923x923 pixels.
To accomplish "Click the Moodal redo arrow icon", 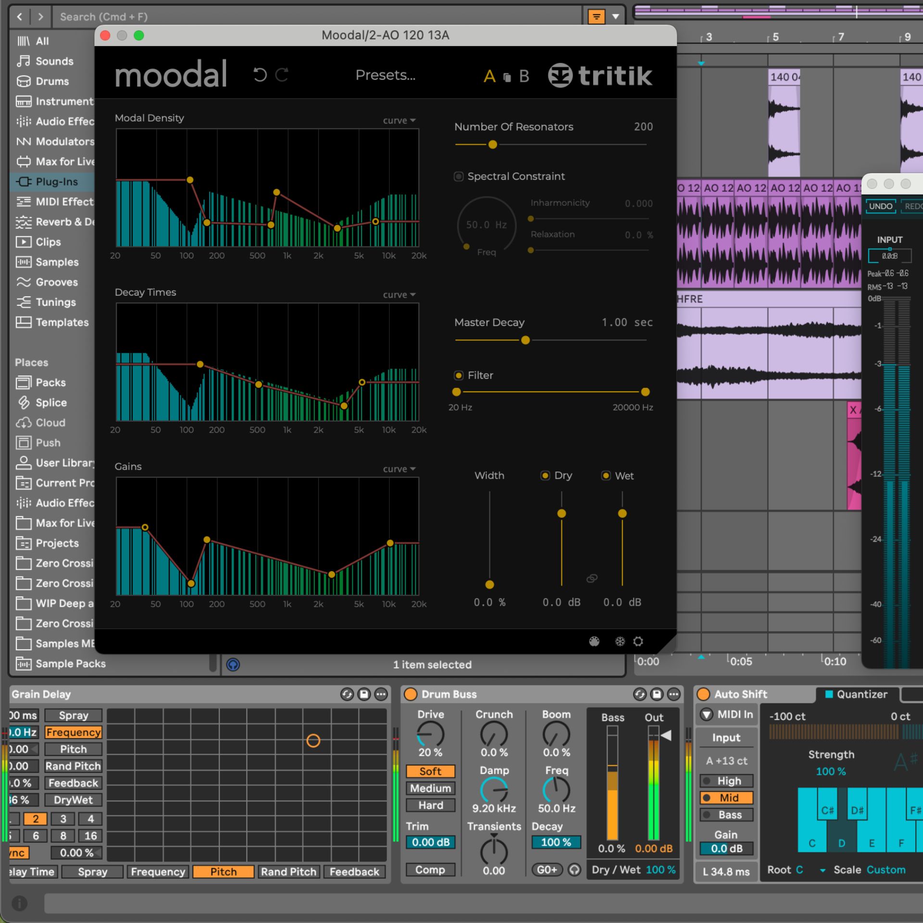I will click(282, 75).
